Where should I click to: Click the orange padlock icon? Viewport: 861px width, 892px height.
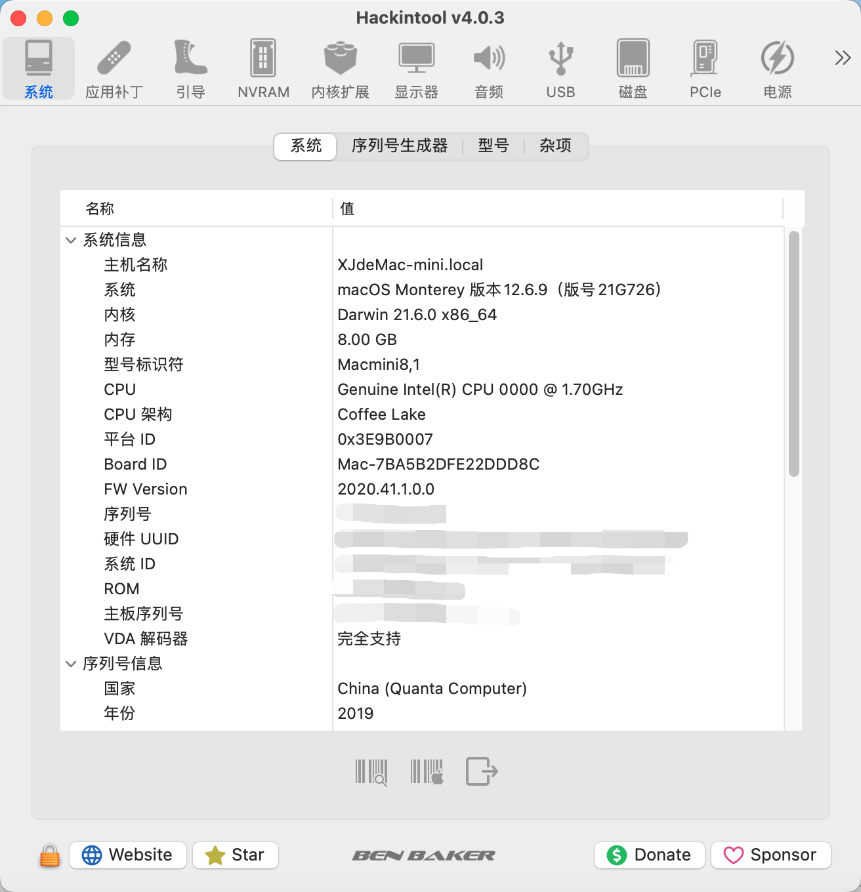click(x=50, y=855)
